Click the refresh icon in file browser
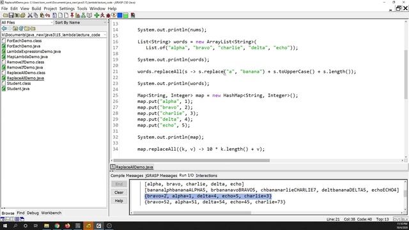409x230 pixels. tap(21, 28)
